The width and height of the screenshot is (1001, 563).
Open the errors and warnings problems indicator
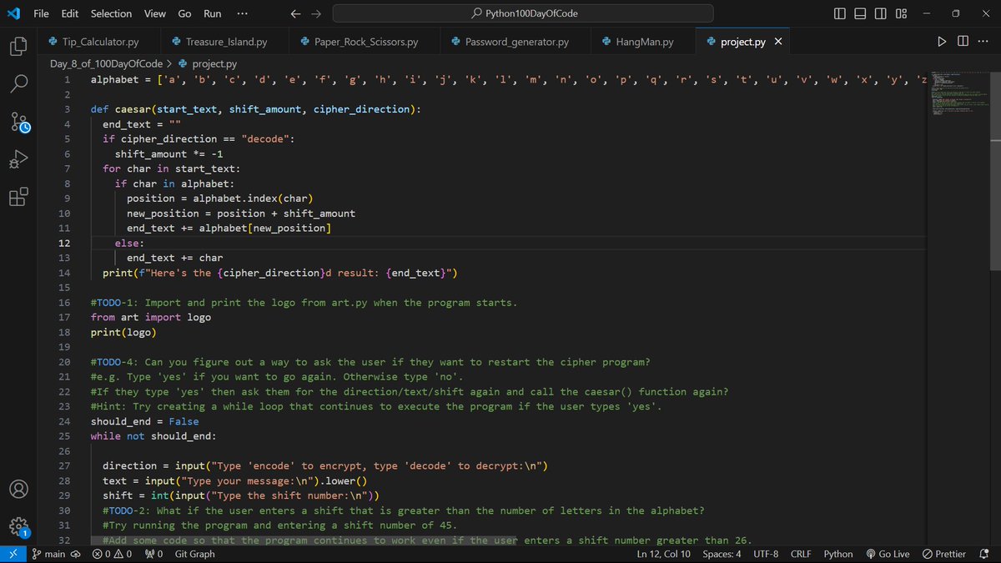point(112,554)
